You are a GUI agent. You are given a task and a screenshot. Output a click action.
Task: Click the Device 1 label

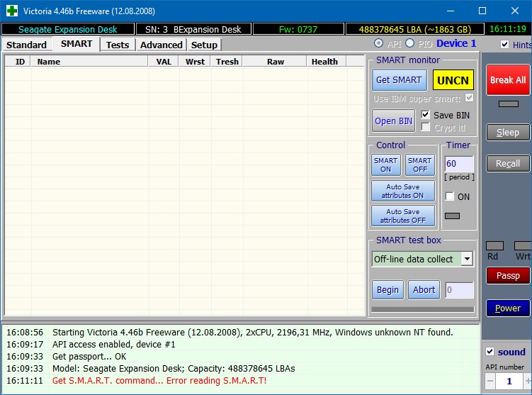click(456, 43)
